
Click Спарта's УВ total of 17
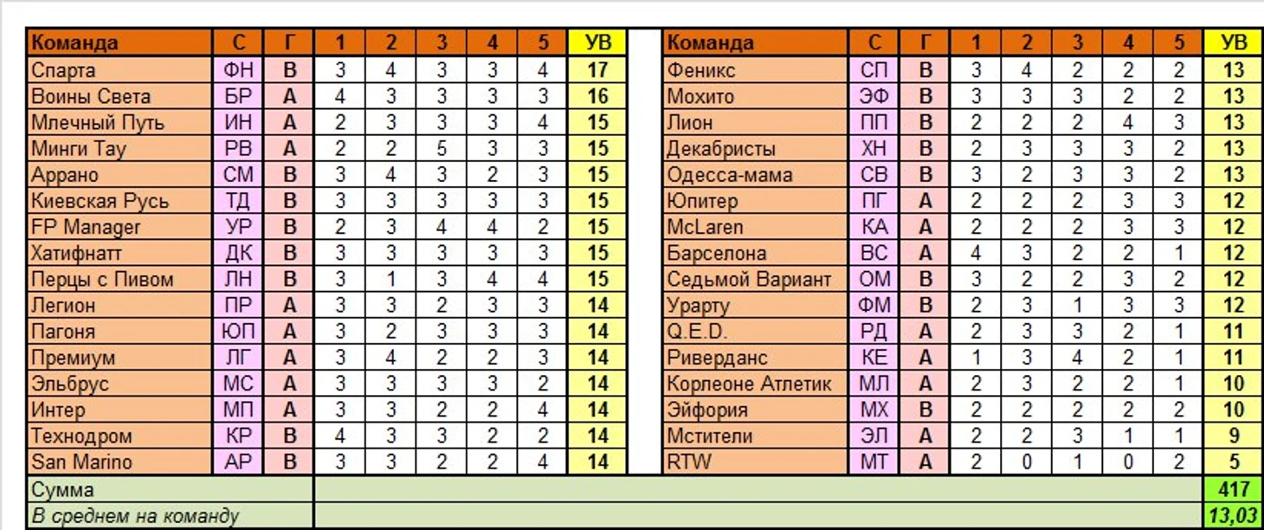coord(597,70)
